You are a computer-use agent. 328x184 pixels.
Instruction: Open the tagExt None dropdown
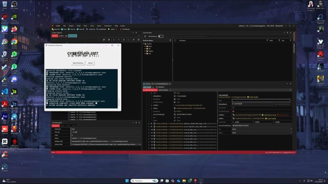[x=262, y=133]
